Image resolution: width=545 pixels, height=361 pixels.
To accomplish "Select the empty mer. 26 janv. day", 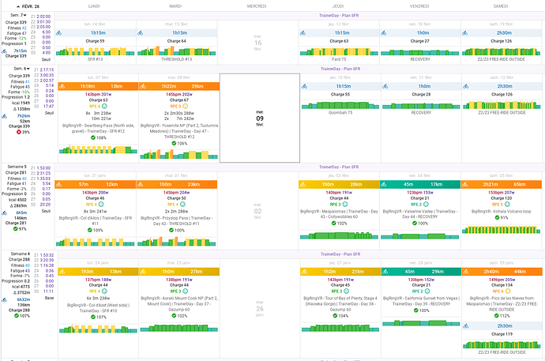I will coord(260,309).
